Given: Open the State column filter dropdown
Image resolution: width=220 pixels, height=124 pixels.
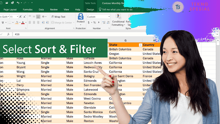Looking at the screenshot, I should pos(140,45).
